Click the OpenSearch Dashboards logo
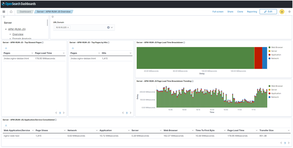 (19, 4)
